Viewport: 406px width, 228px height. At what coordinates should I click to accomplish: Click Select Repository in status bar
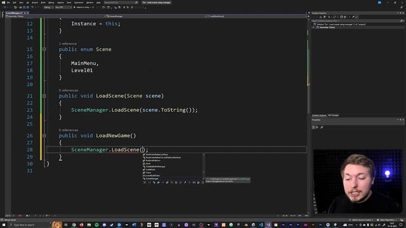coord(386,220)
